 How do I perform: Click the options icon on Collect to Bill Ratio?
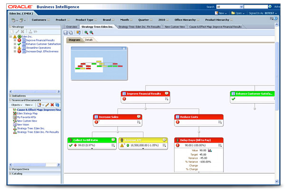[x=113, y=145]
